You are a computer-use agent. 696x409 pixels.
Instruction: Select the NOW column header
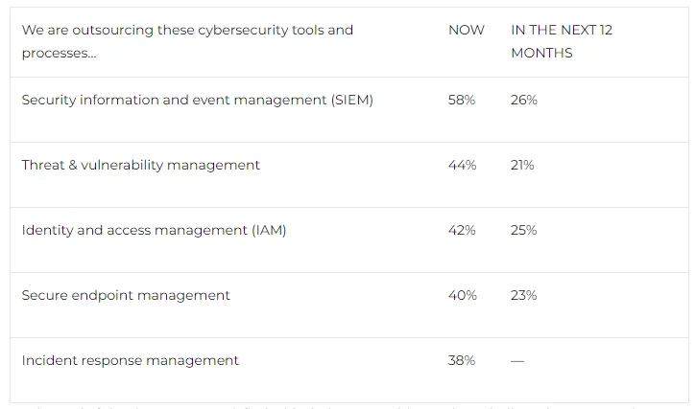[x=467, y=30]
